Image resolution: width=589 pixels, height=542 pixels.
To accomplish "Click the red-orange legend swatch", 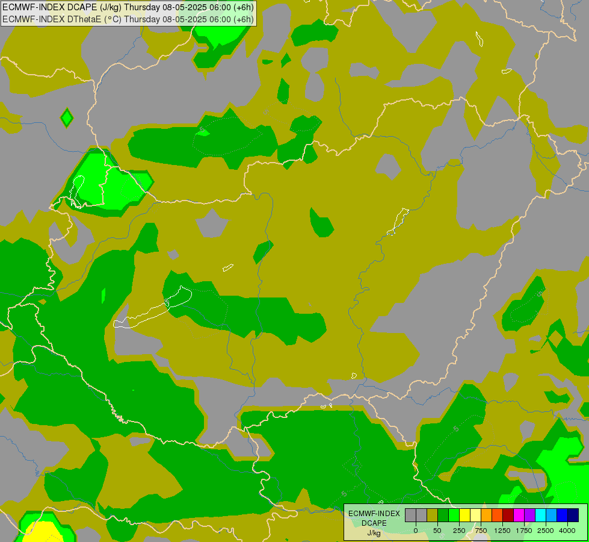I will 498,516.
